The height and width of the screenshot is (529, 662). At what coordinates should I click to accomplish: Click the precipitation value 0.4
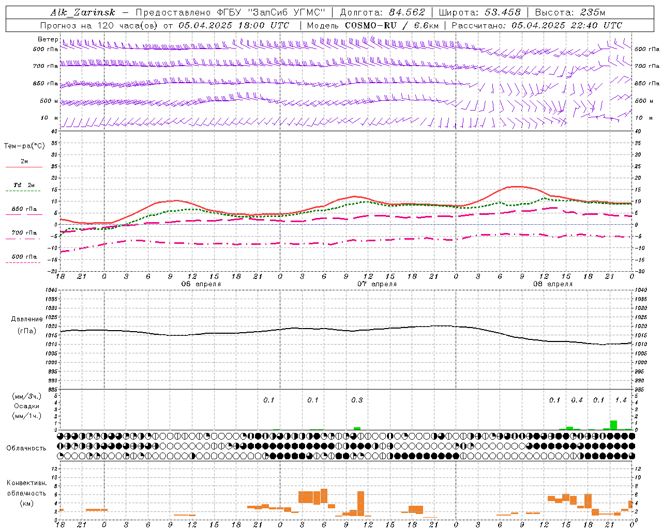577,400
